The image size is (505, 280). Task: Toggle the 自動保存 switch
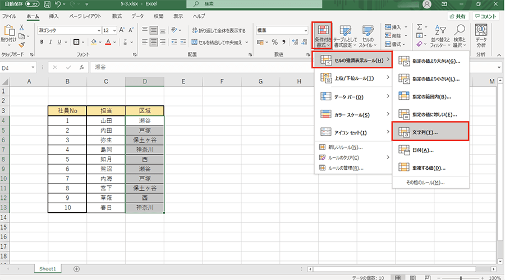[x=32, y=4]
